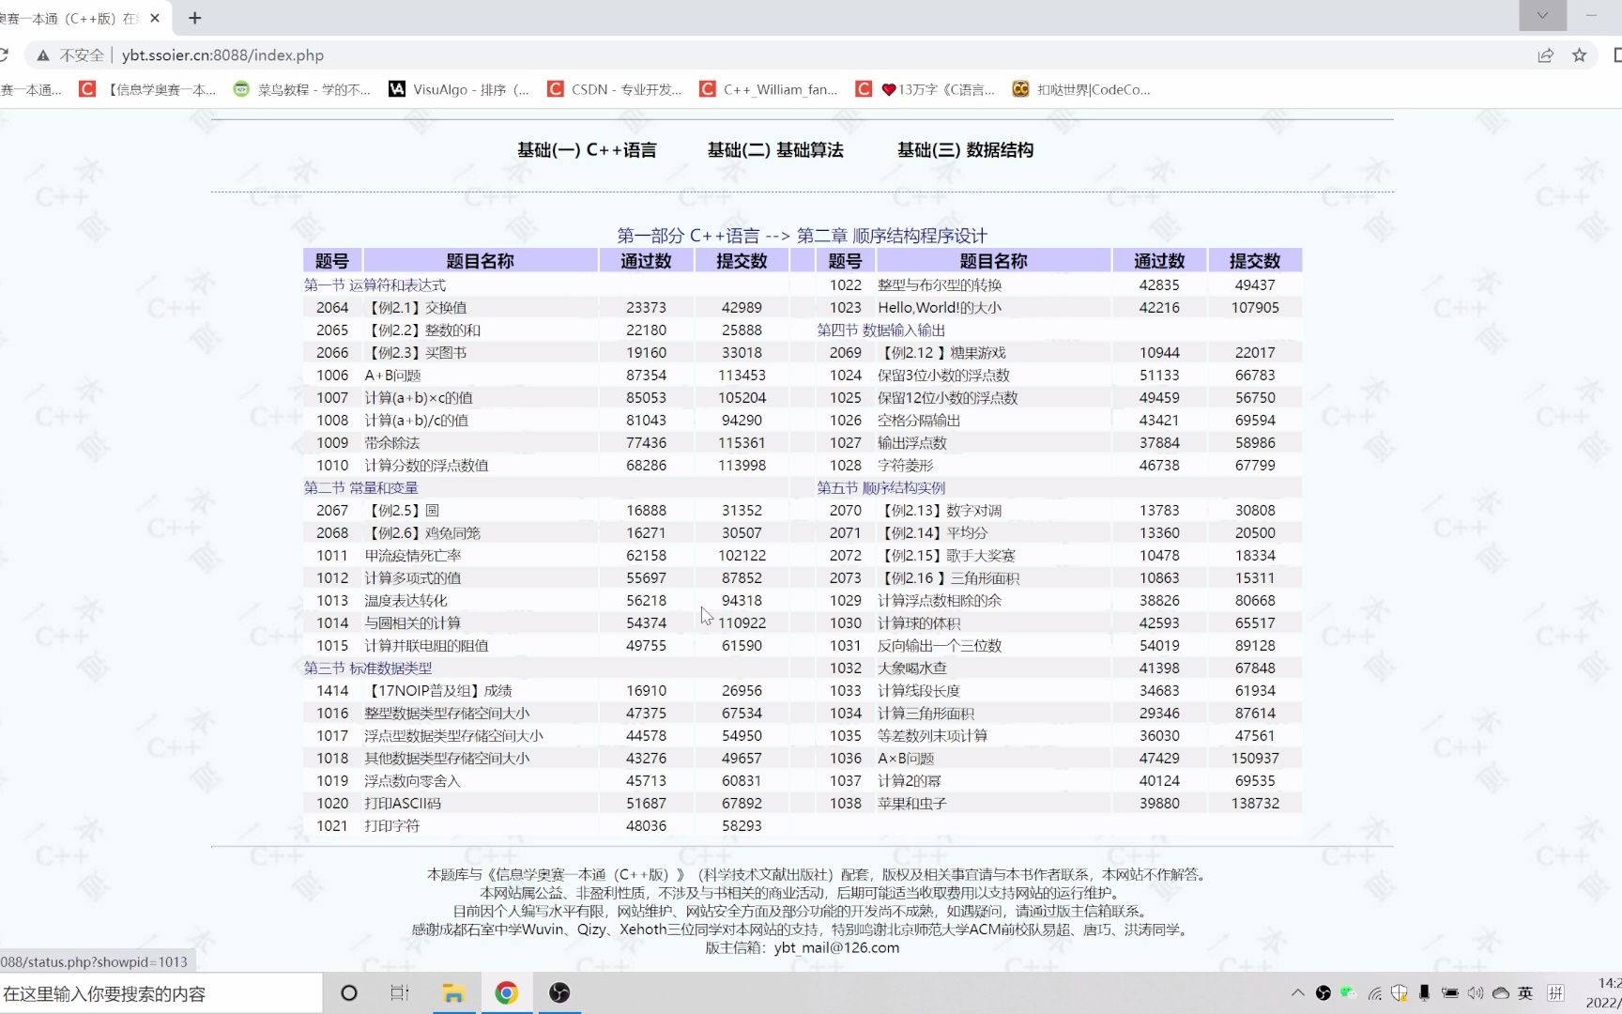Screen dimensions: 1622x1014
Task: Click pass count 87354 for A+B
Action: pos(647,376)
